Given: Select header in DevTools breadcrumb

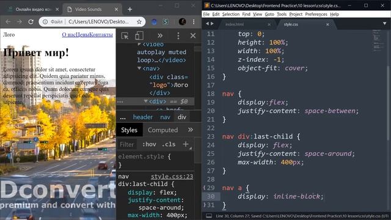Looking at the screenshot, I should click(142, 117).
